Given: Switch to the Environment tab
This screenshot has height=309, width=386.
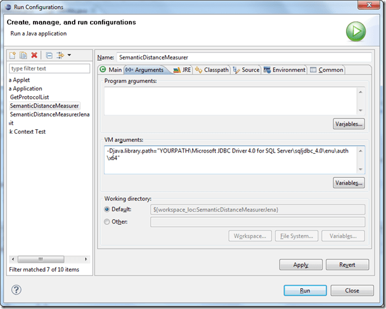Looking at the screenshot, I should click(x=285, y=70).
